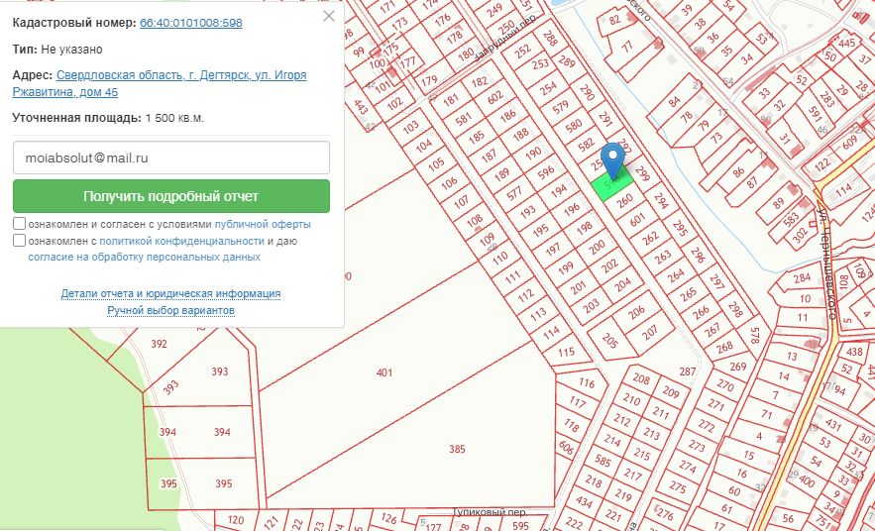
Task: Check the публичной оферты agreement box
Action: pos(20,224)
